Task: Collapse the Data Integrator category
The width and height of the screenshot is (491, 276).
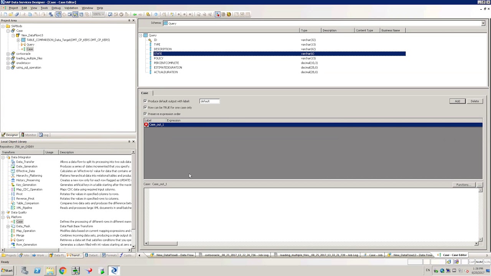Action: point(3,157)
